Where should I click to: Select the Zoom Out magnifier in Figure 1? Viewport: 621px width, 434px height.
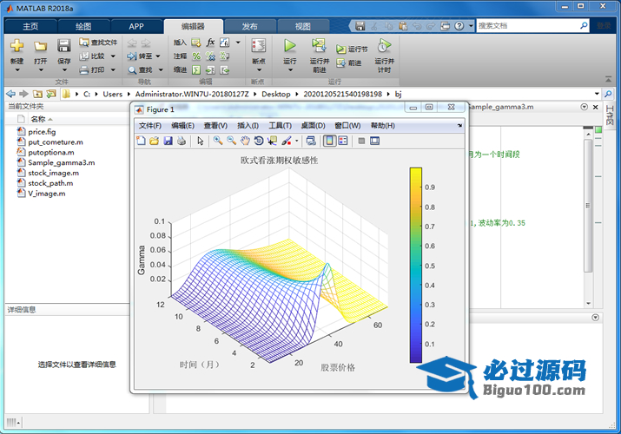click(232, 141)
